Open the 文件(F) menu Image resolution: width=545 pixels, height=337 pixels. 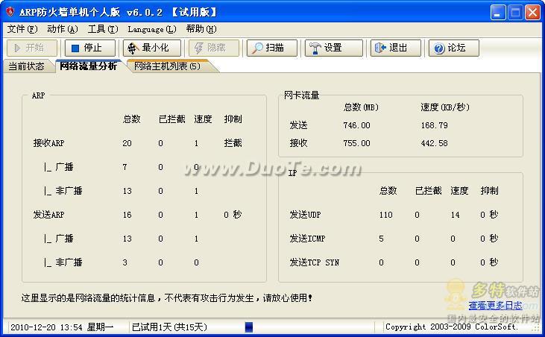(x=22, y=29)
